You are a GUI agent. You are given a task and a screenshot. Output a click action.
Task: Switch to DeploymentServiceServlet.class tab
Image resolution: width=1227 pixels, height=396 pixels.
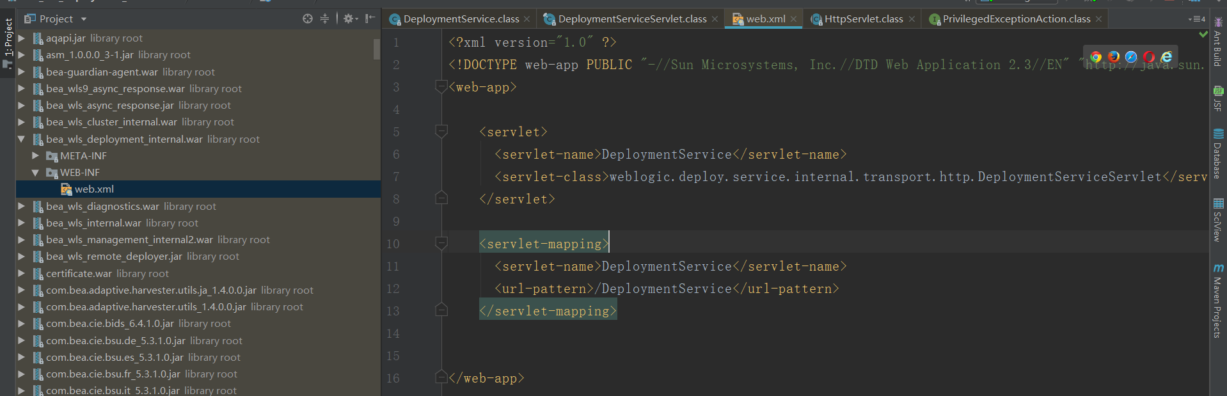coord(631,19)
